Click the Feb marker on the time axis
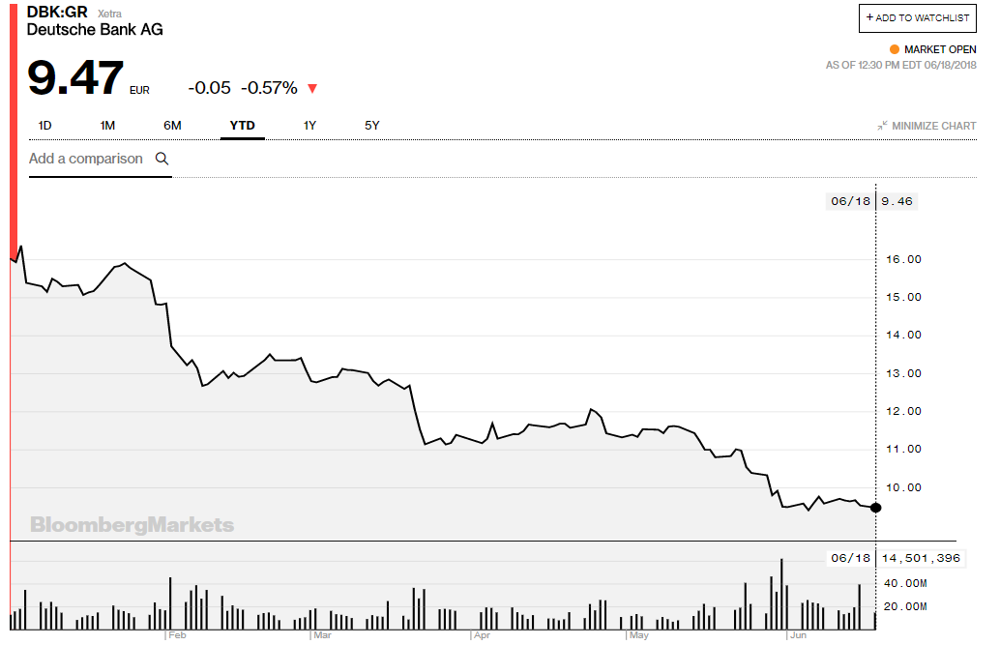The width and height of the screenshot is (1000, 645). [177, 635]
